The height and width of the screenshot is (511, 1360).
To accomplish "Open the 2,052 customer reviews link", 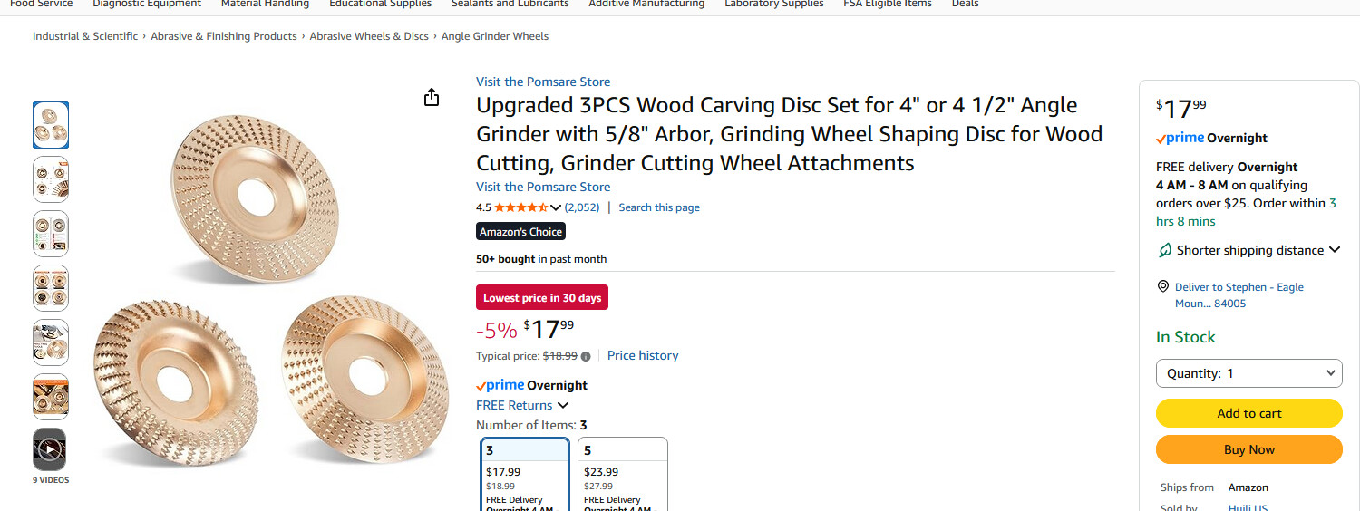I will pos(582,207).
